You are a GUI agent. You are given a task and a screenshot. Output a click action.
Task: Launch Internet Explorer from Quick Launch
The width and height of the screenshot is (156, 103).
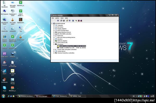[9, 96]
